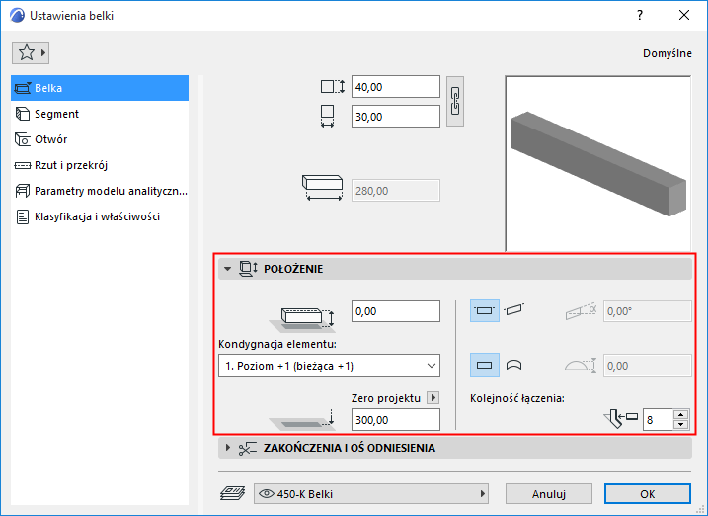Click the slope angle field 0,00°
Viewport: 708px width, 516px height.
click(x=648, y=311)
